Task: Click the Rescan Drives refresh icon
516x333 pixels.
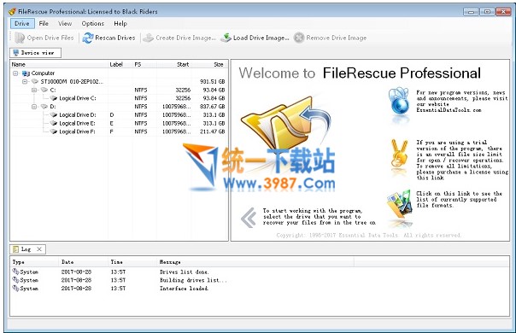Action: tap(87, 38)
